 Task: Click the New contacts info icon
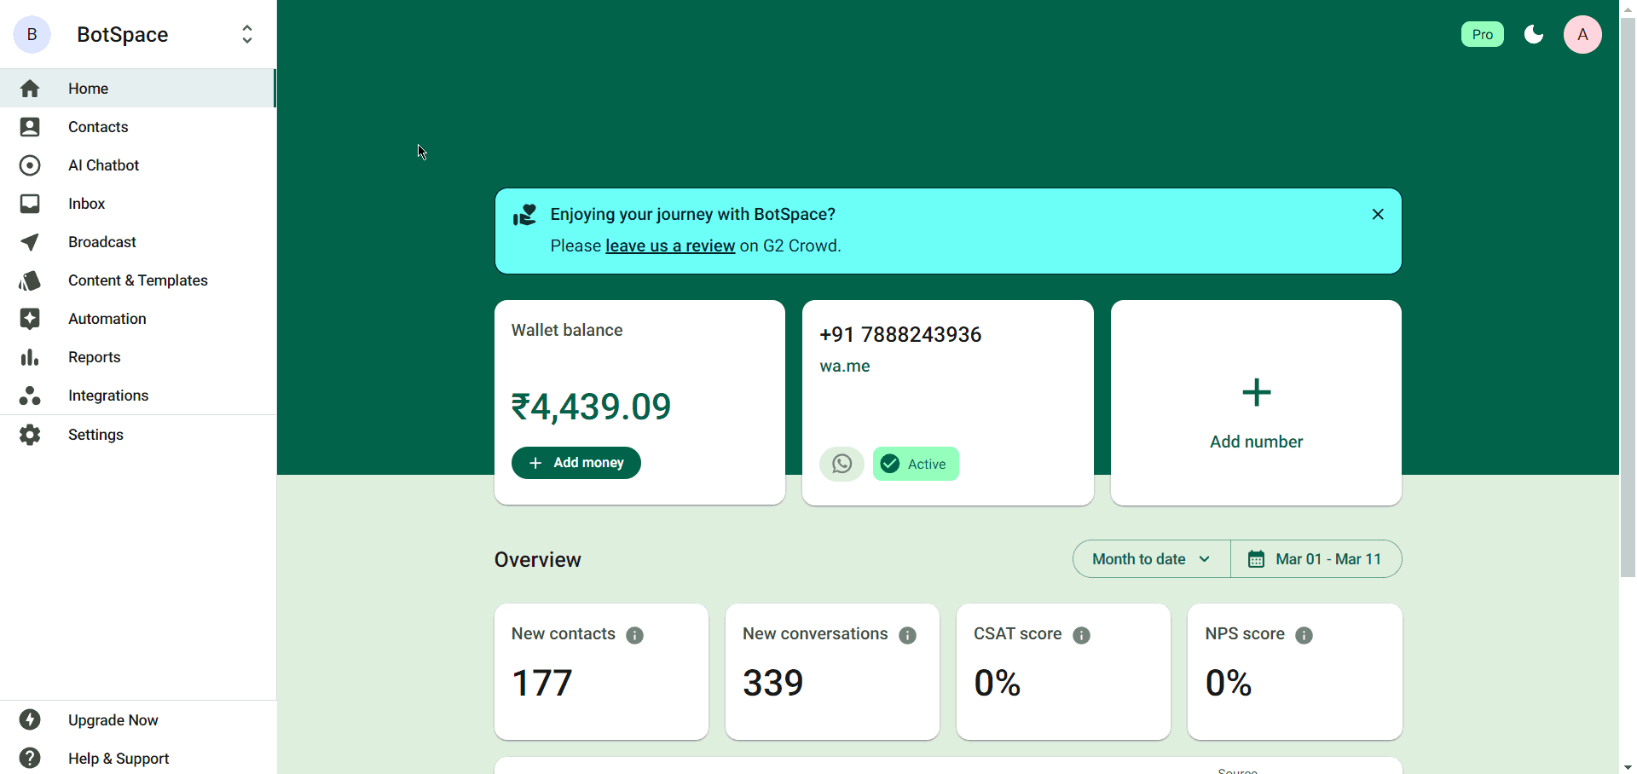(x=635, y=635)
